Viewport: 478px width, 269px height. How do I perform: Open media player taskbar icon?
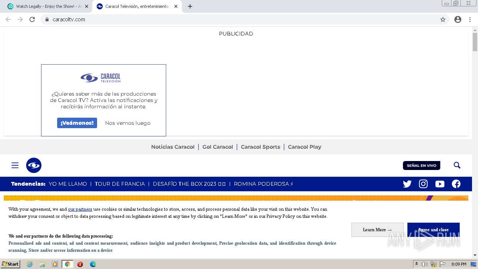click(x=55, y=264)
